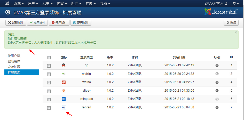Check the renren row checkbox

tap(49, 108)
